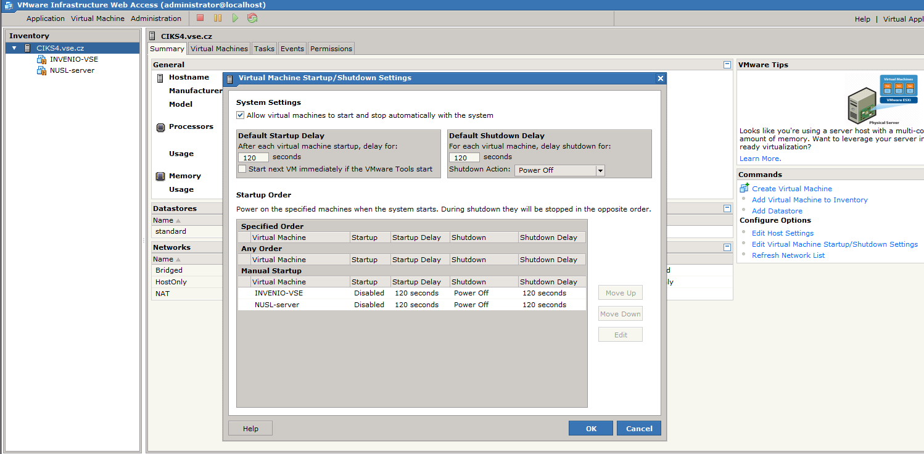Click the red Power Off toolbar icon
Image resolution: width=924 pixels, height=454 pixels.
pos(200,19)
